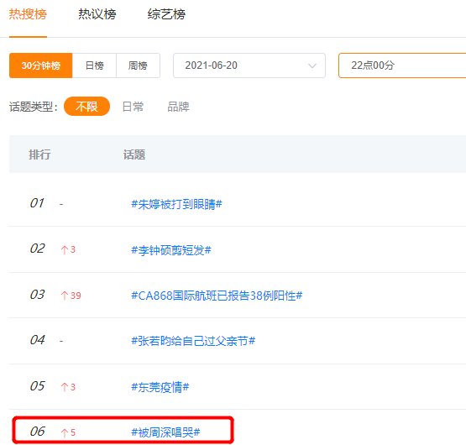This screenshot has height=445, width=466.
Task: Expand the 2021-06-20 date dropdown
Action: point(249,65)
